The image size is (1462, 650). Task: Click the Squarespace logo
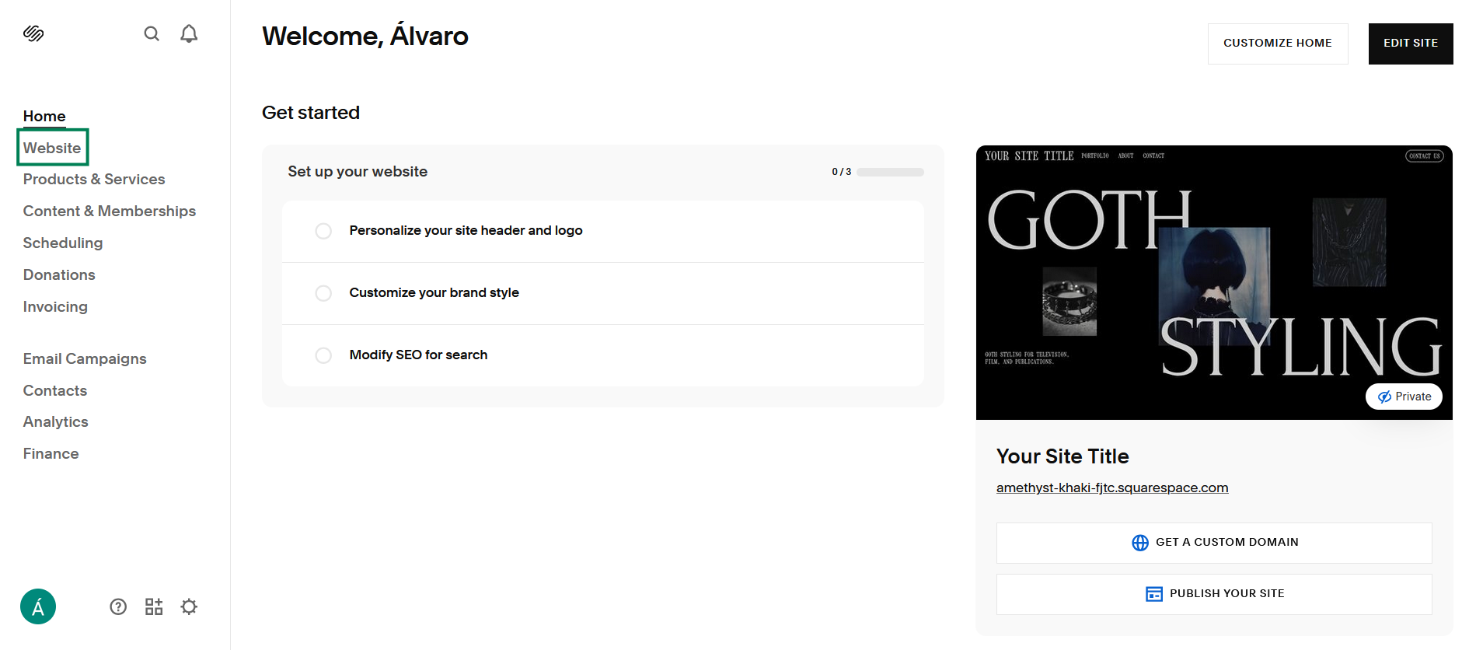click(x=34, y=33)
